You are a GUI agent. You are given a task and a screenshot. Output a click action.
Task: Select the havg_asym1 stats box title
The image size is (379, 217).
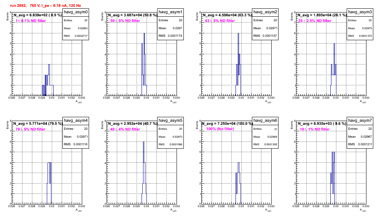click(170, 12)
